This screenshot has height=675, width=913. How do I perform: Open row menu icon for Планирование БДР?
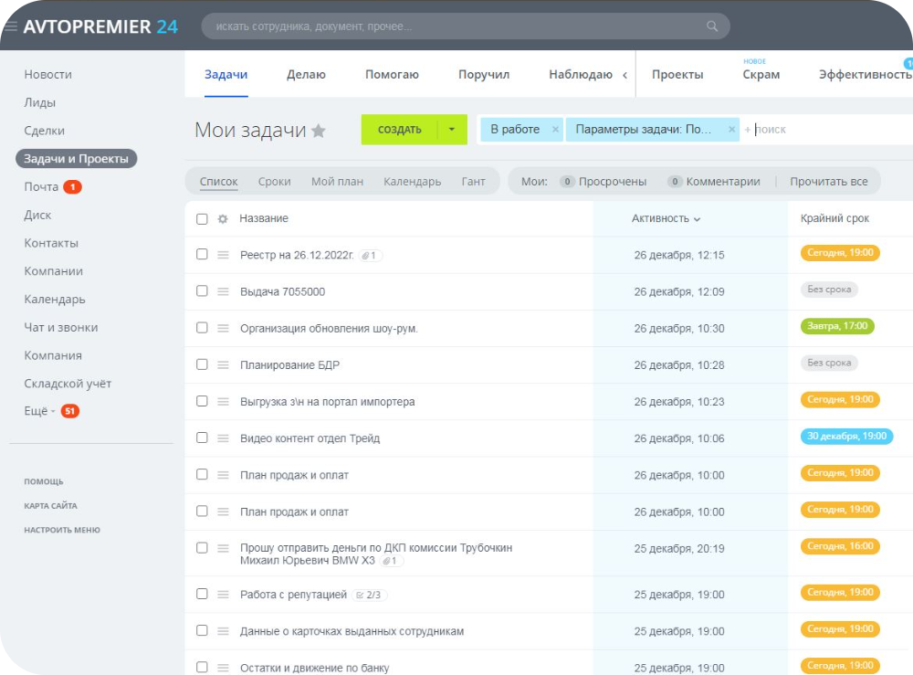click(x=223, y=364)
